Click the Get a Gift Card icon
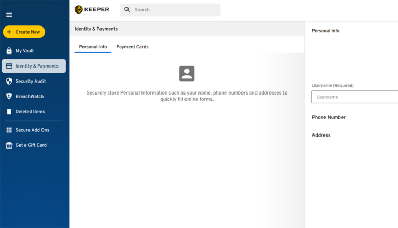 tap(9, 145)
